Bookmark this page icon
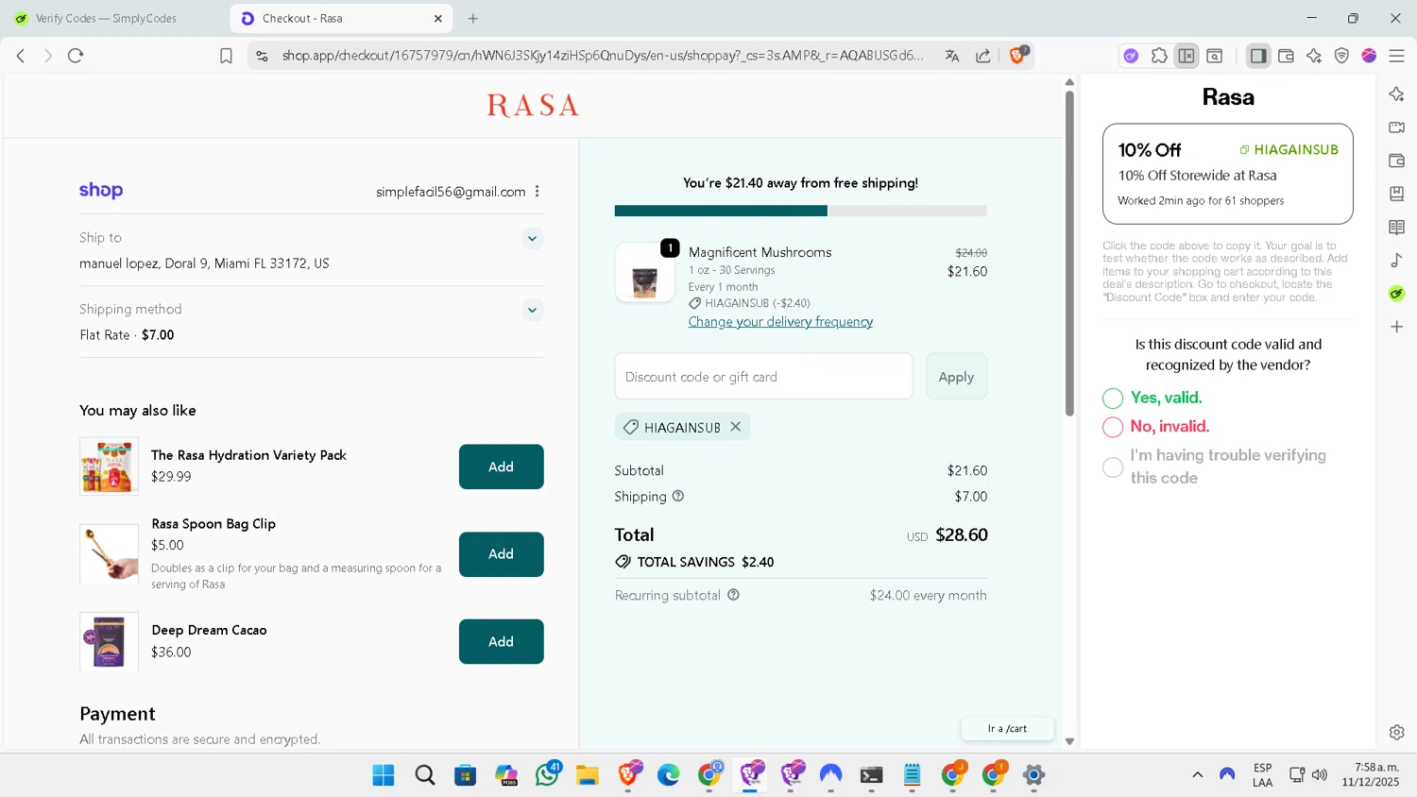Viewport: 1417px width, 797px height. tap(226, 56)
